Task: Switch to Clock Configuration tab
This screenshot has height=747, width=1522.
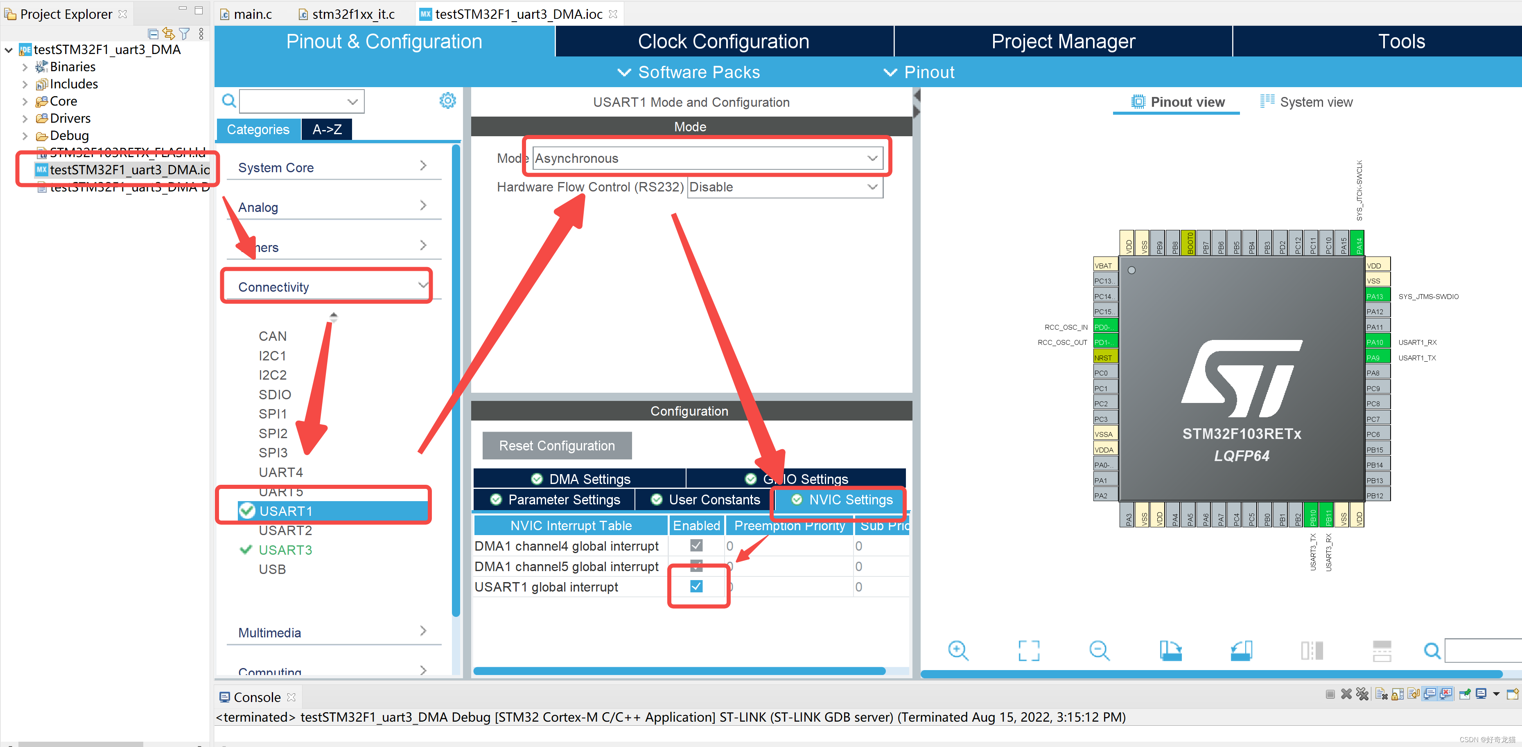Action: pyautogui.click(x=723, y=41)
